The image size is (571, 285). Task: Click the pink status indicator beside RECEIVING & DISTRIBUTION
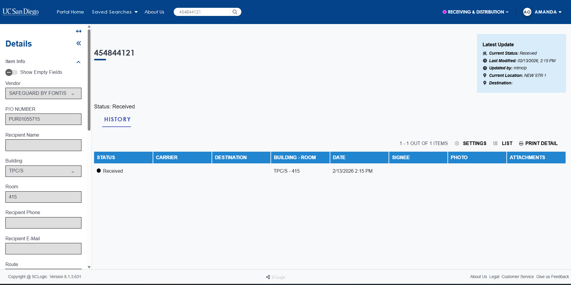(x=444, y=12)
